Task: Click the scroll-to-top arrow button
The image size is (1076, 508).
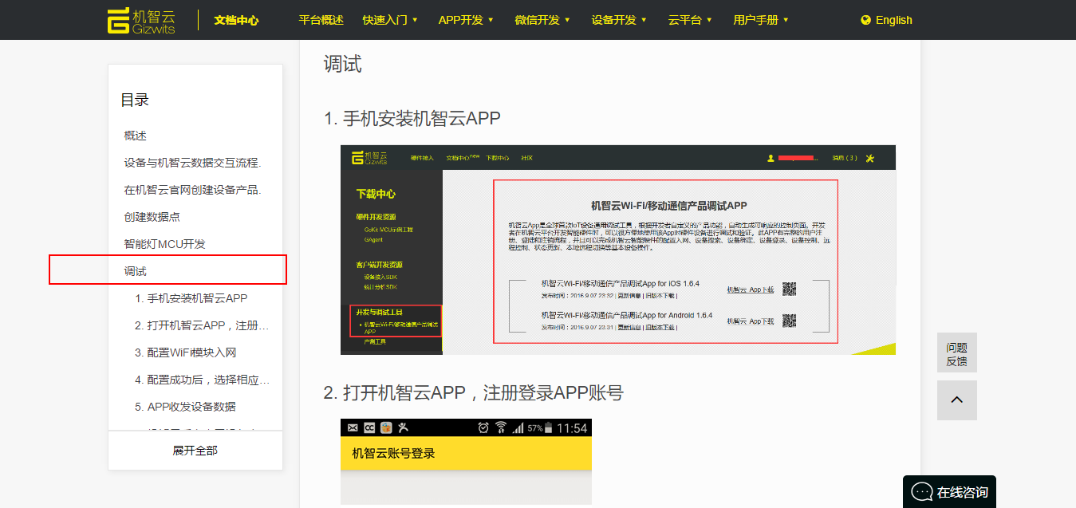Action: 956,400
